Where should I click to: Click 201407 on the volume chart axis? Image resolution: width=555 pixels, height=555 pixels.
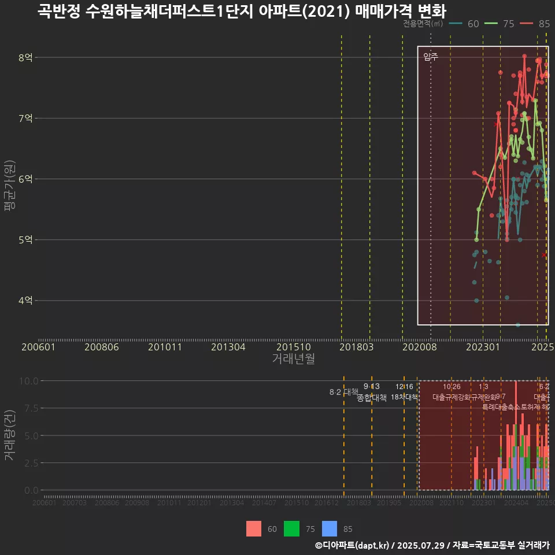coord(264,502)
